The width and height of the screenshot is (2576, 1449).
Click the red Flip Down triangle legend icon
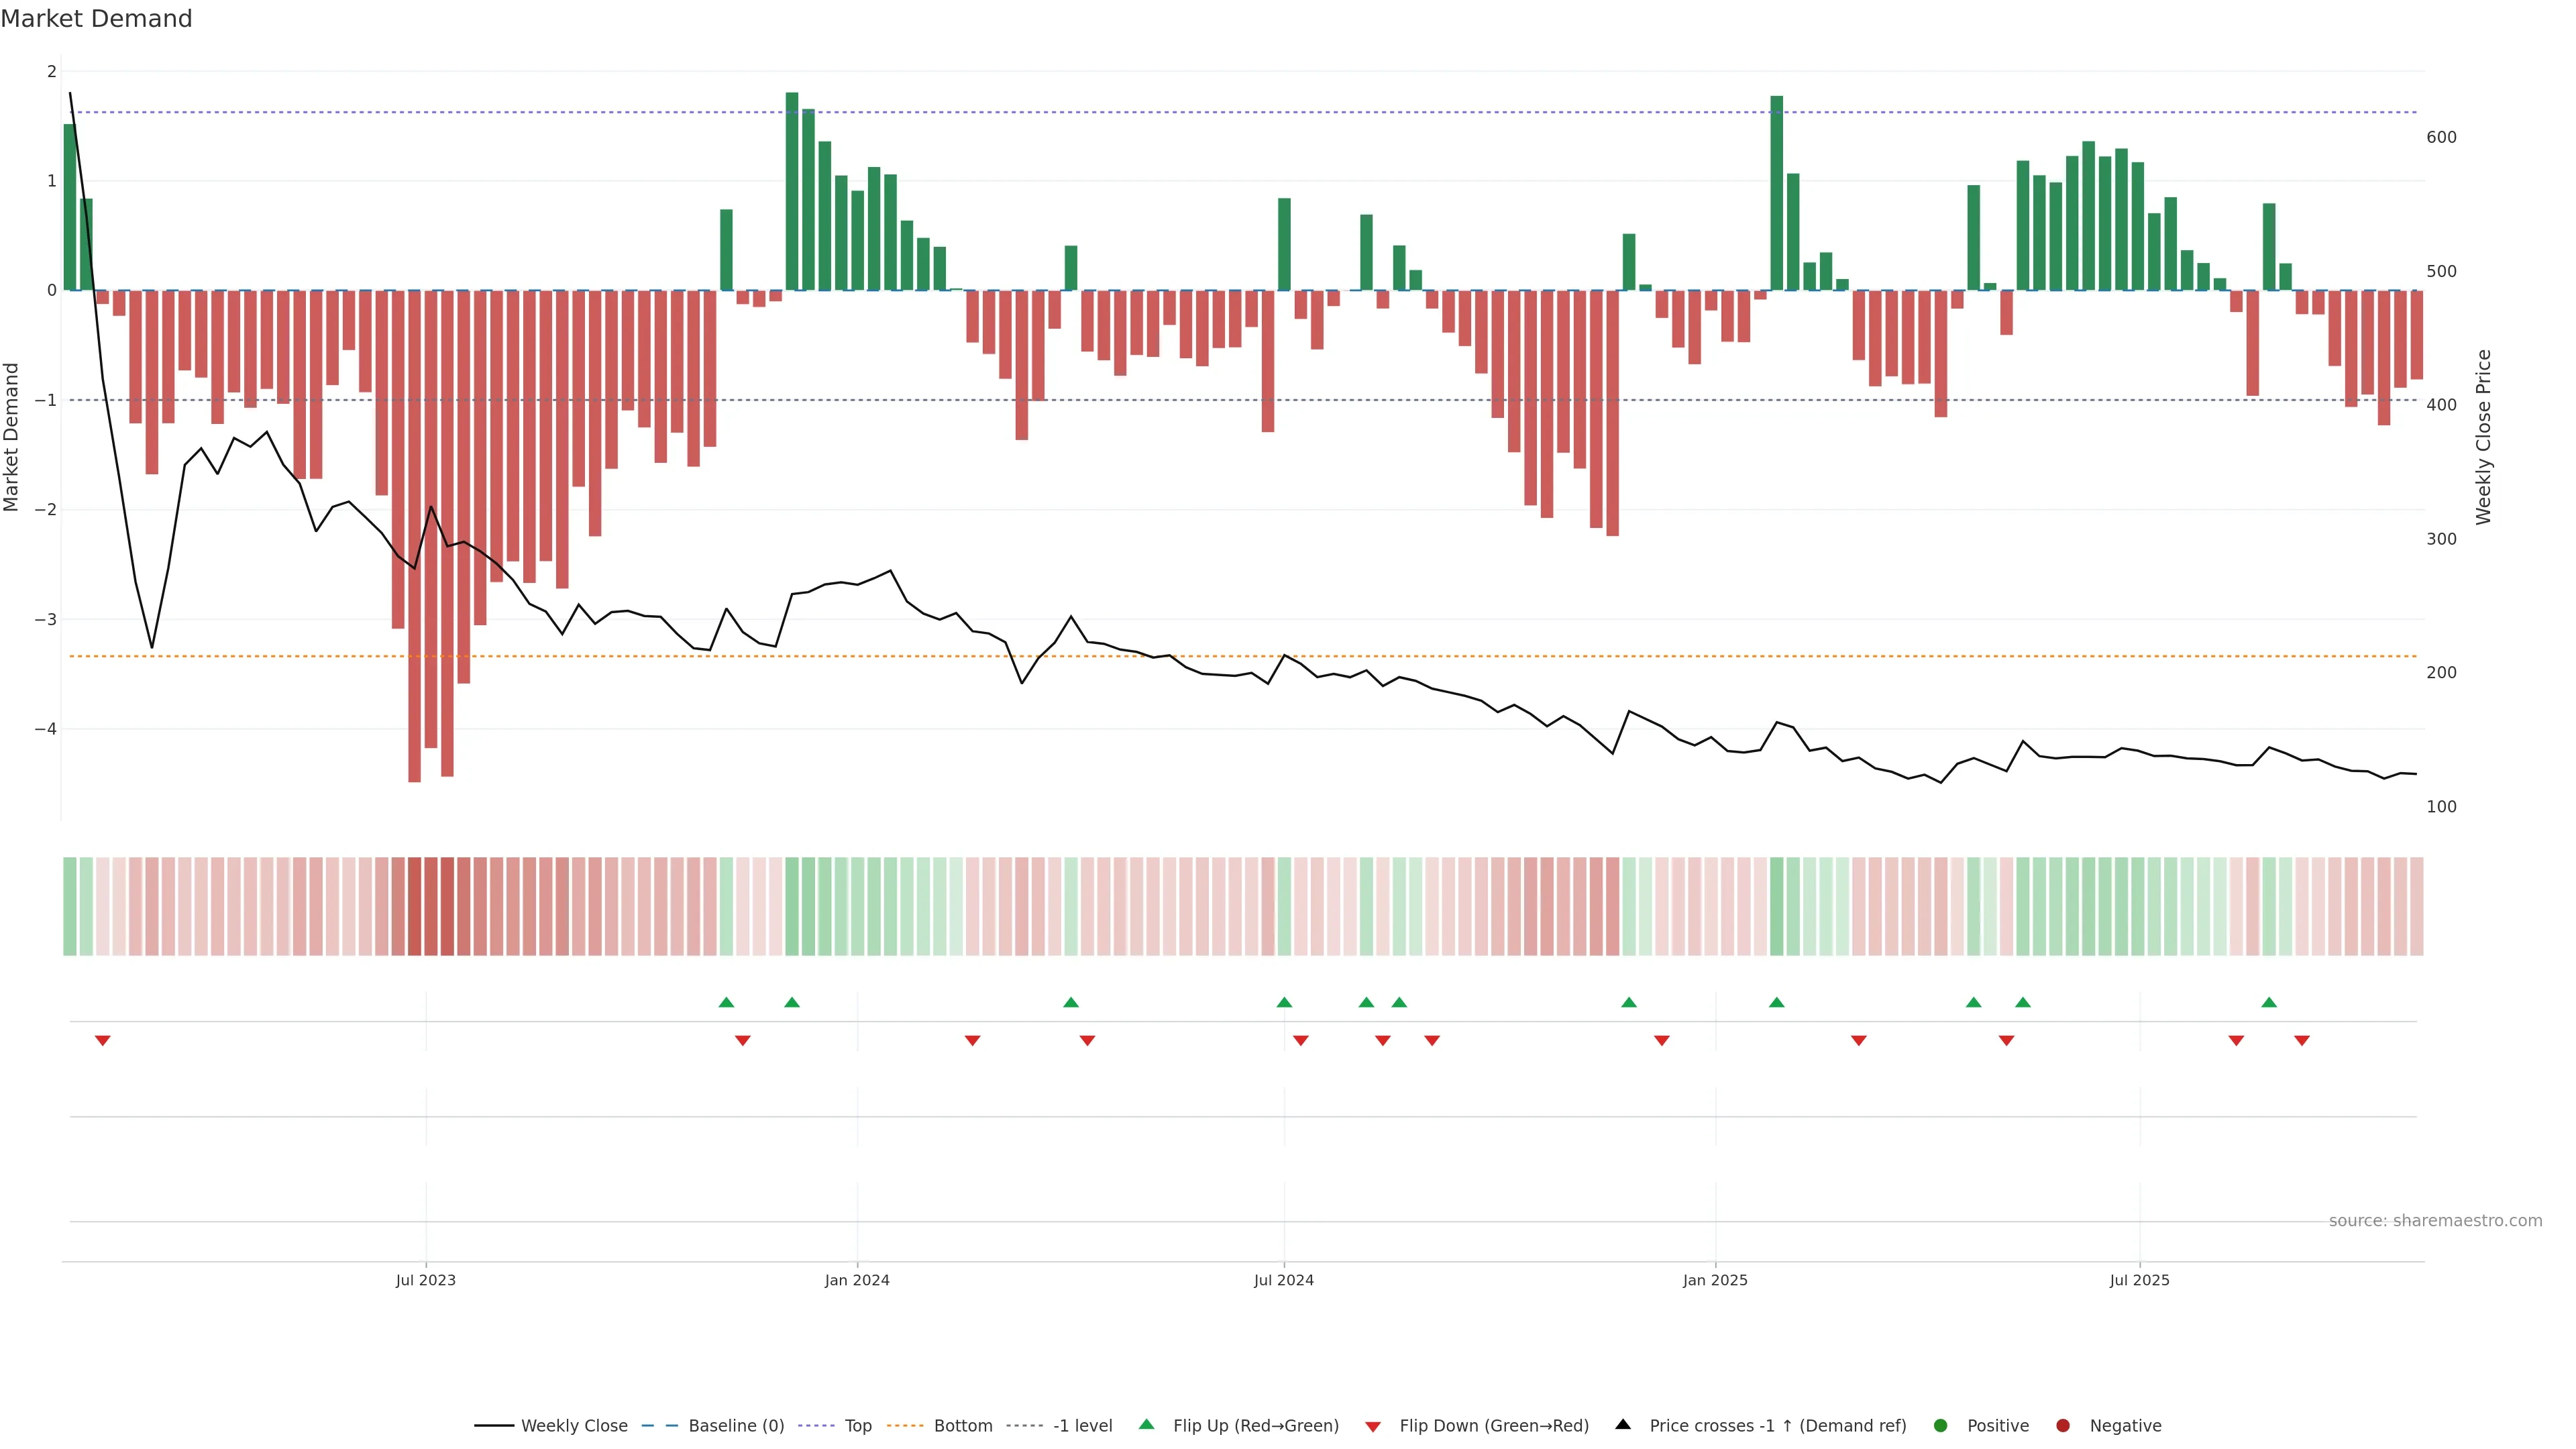1373,1426
